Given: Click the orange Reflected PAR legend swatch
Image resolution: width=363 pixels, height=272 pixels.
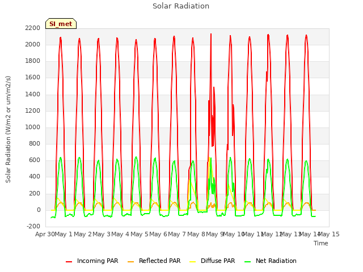Looking at the screenshot, I should [131, 262].
